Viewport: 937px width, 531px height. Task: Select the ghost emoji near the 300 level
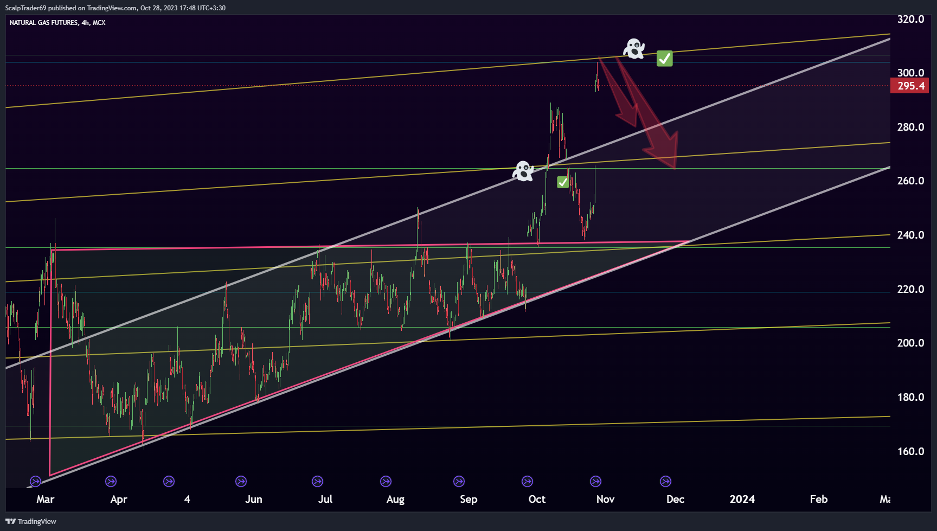(x=634, y=49)
